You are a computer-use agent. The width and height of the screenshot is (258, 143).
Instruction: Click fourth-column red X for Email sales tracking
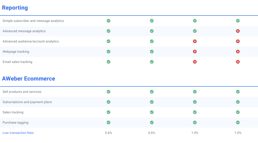238,62
